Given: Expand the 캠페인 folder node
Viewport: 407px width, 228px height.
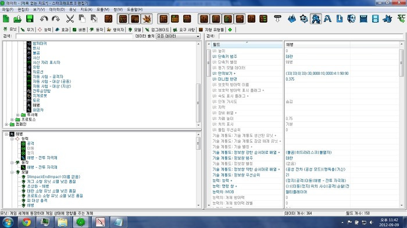Looking at the screenshot, I should [x=6, y=124].
